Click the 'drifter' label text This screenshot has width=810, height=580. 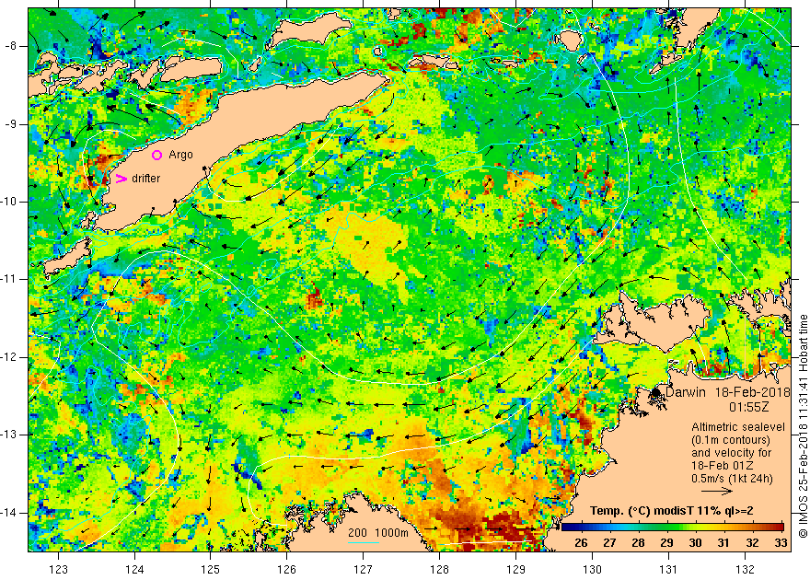146,179
